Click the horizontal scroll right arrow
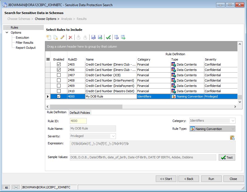This screenshot has width=247, height=192. coord(235,107)
